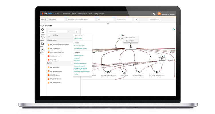Uncheck the BMC_Processor class checkbox
The height and width of the screenshot is (114, 215).
[49, 67]
